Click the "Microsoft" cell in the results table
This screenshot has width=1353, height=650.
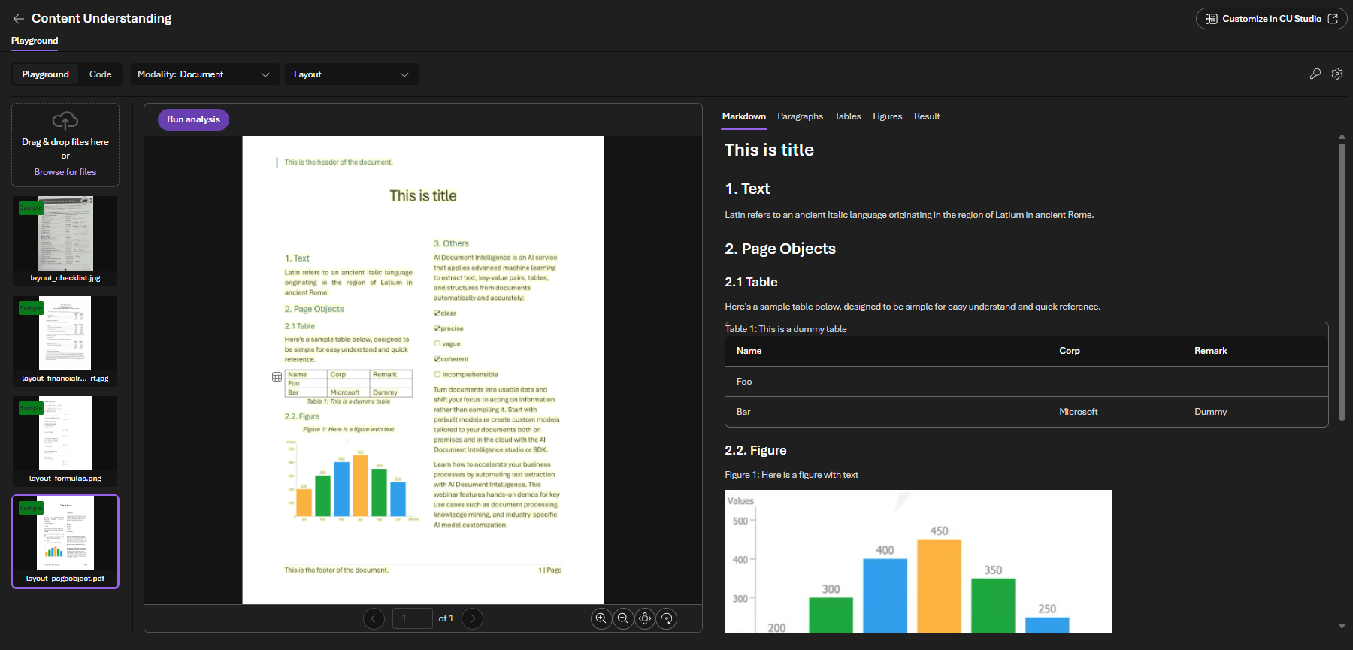tap(1079, 412)
